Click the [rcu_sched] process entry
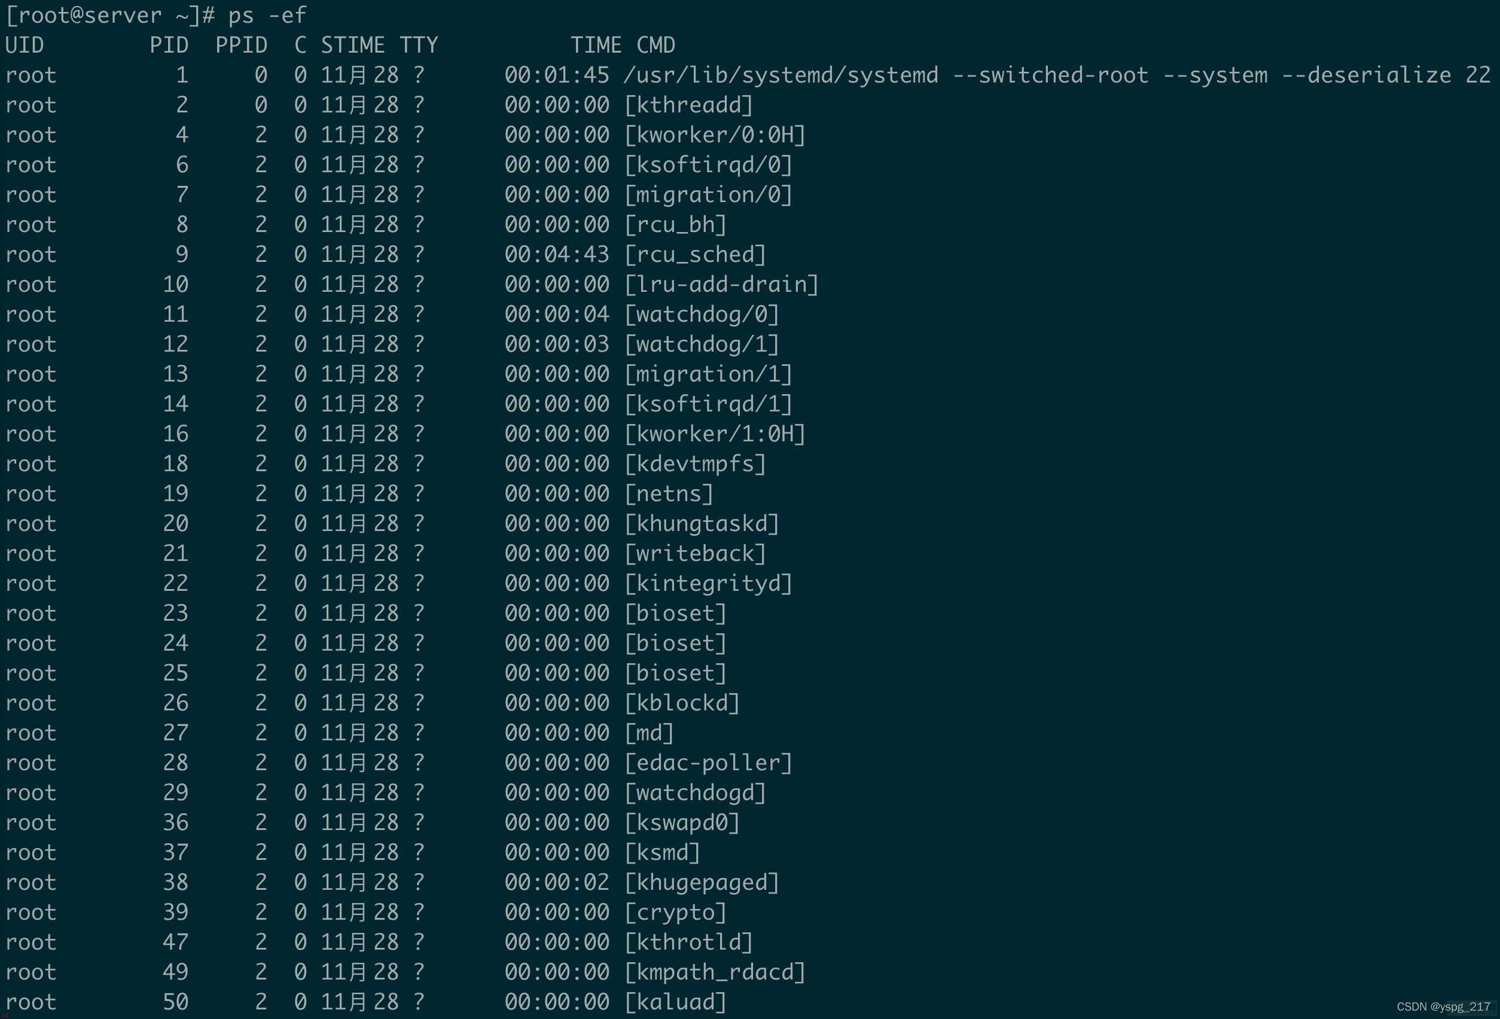 click(695, 254)
